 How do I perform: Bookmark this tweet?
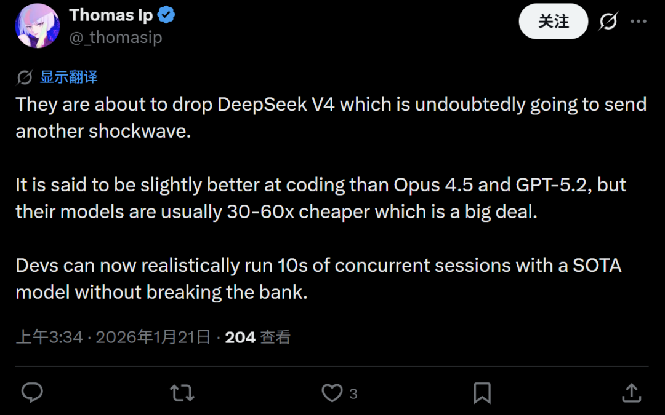pos(483,392)
